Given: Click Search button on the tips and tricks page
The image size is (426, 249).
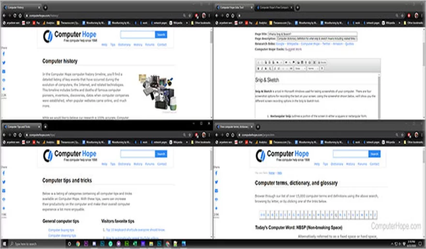Looking at the screenshot, I should point(161,154).
